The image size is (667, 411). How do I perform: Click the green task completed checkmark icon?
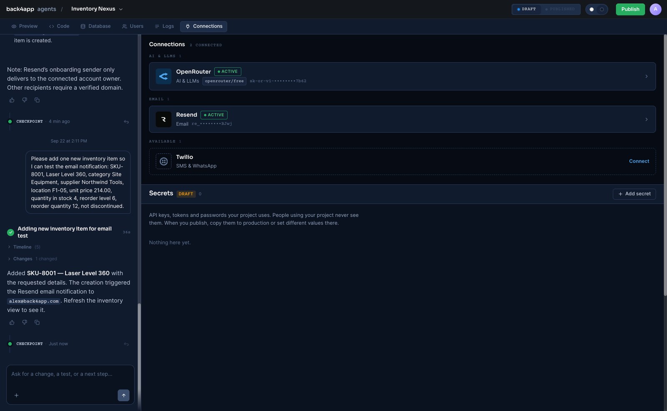tap(11, 233)
